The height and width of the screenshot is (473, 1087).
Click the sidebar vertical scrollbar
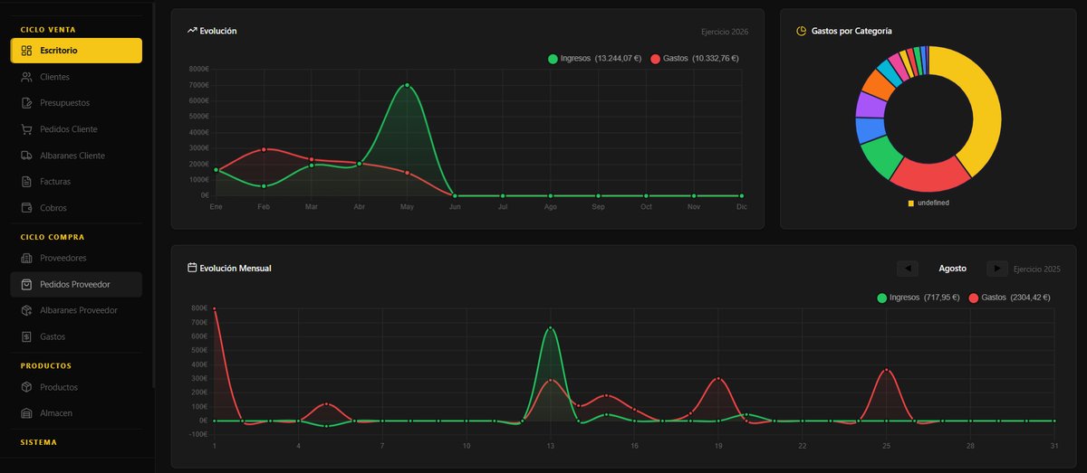[154, 194]
